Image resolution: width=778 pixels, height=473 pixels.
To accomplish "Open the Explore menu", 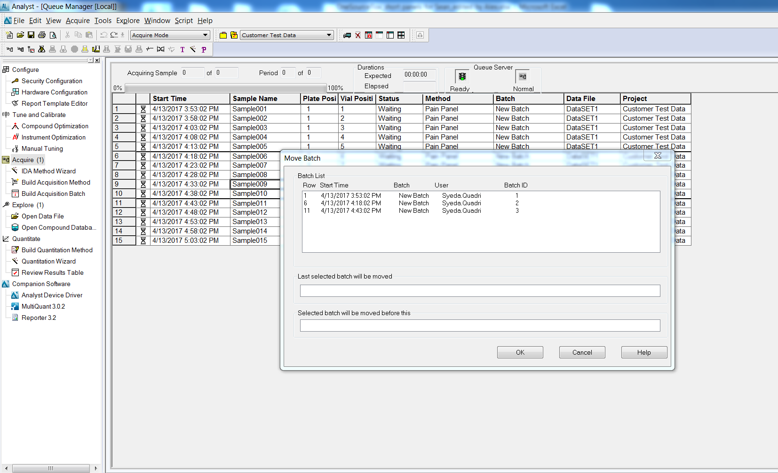I will (x=128, y=21).
